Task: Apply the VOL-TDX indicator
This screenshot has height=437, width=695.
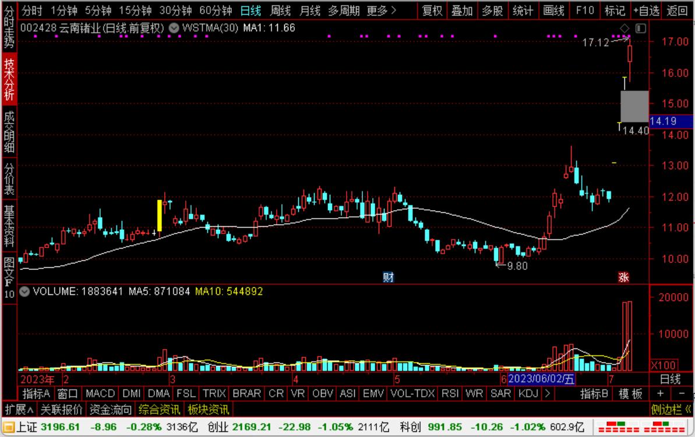Action: pyautogui.click(x=412, y=393)
